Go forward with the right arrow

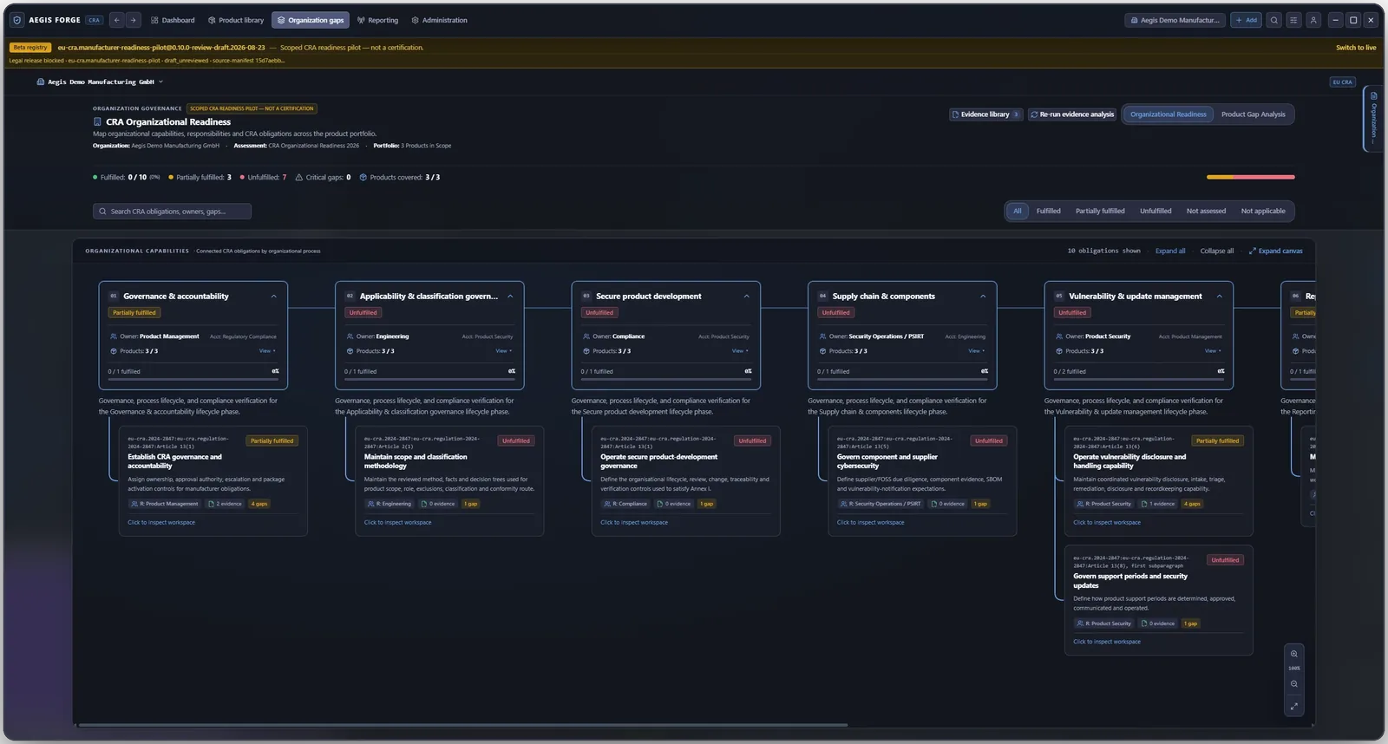pyautogui.click(x=133, y=20)
